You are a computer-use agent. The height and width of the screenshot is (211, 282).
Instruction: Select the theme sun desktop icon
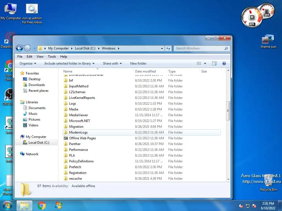268,41
